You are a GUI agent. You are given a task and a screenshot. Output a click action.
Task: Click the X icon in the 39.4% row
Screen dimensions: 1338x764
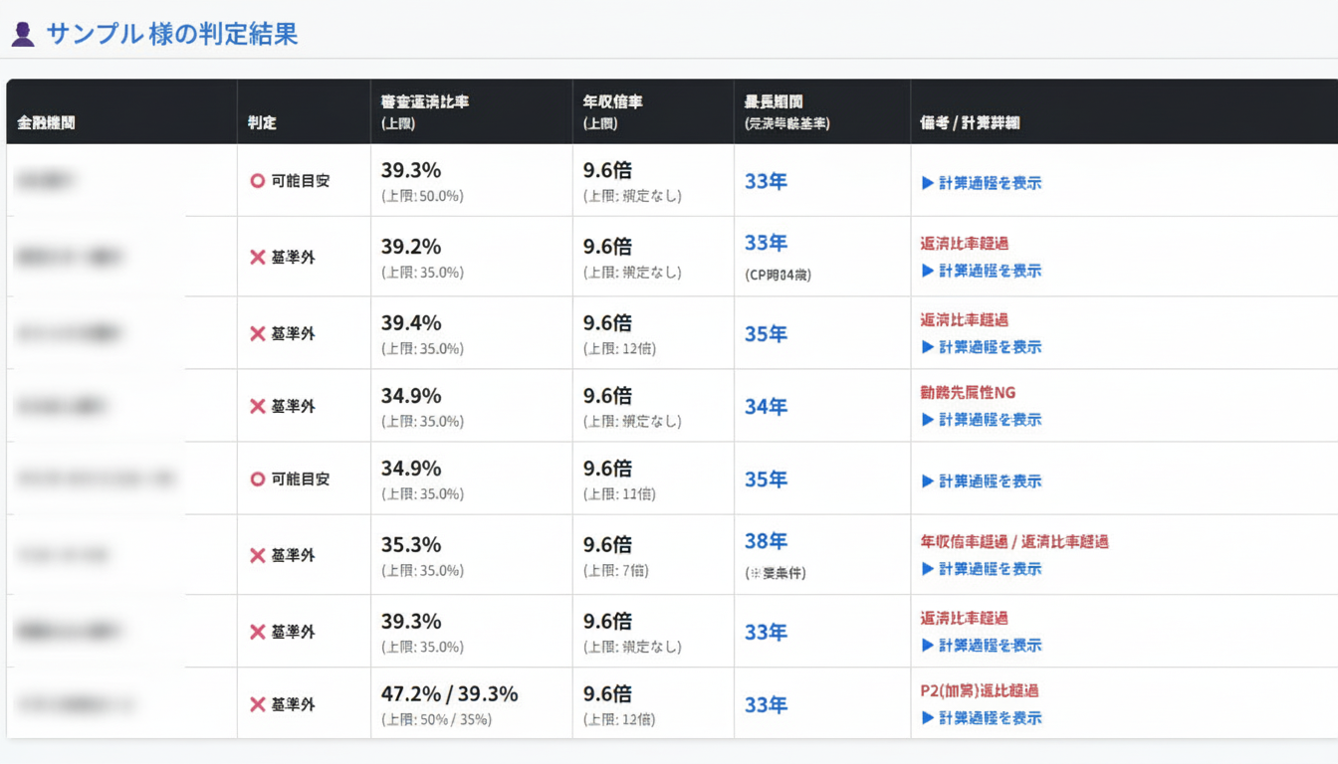(257, 334)
